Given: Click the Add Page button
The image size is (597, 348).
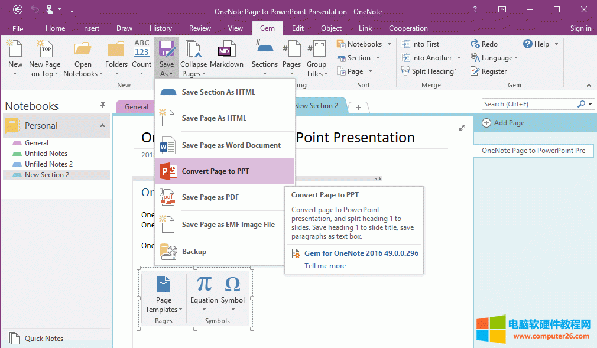Looking at the screenshot, I should click(x=504, y=123).
